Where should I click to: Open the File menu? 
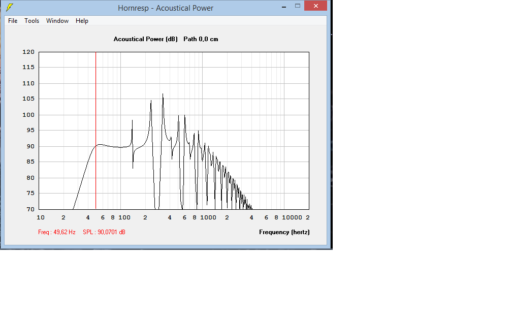(13, 20)
